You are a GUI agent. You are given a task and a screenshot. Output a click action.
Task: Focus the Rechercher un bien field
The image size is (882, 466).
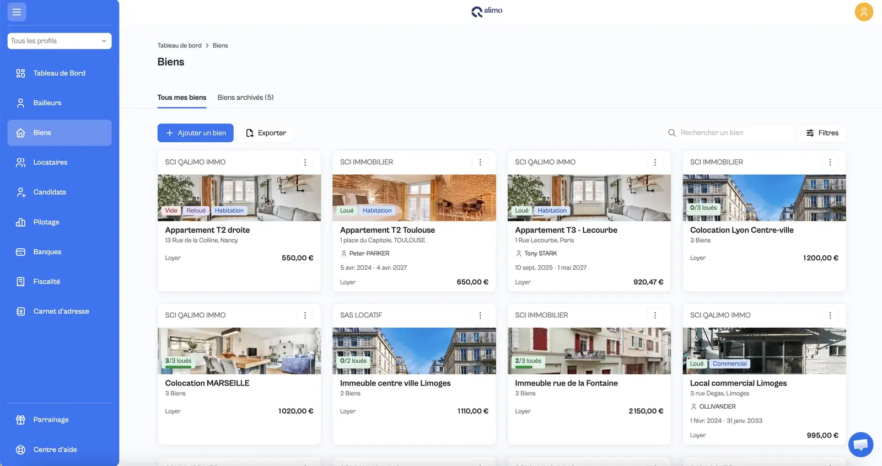(x=729, y=133)
